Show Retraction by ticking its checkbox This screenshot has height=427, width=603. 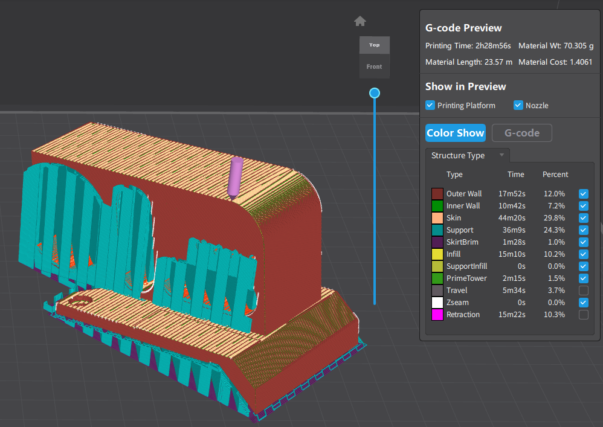[583, 315]
